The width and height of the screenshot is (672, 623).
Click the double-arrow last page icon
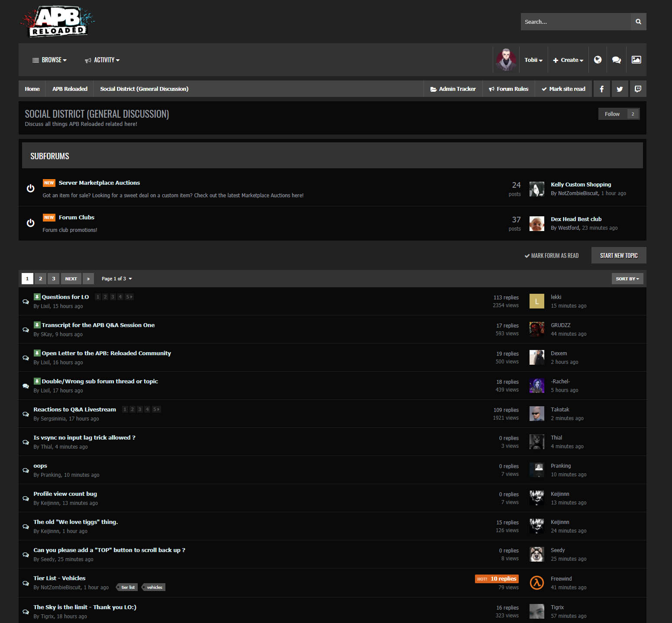click(88, 279)
